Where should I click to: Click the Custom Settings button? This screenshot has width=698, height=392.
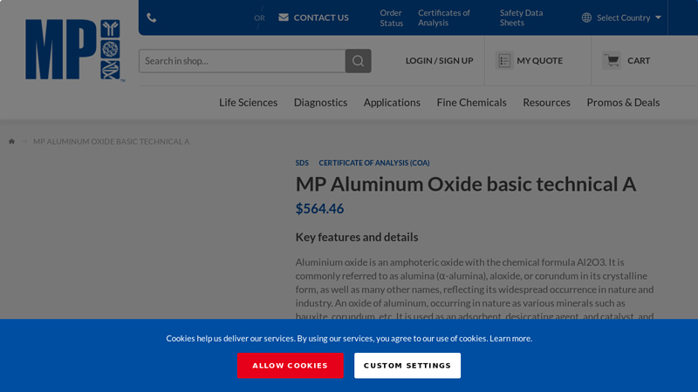[407, 365]
